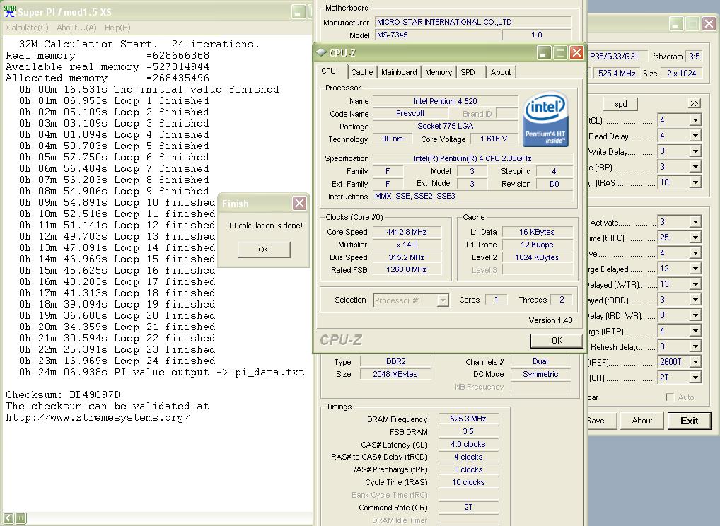Click the Multiplier value x 14.0
Viewport: 720px width, 526px height.
coord(407,245)
